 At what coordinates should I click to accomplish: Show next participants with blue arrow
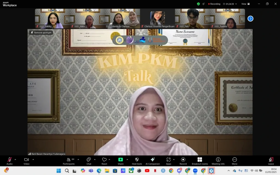(250, 19)
